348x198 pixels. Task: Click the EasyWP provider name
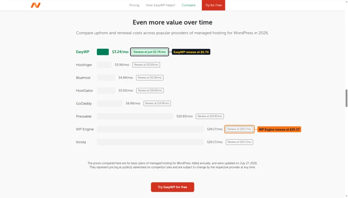tap(83, 52)
